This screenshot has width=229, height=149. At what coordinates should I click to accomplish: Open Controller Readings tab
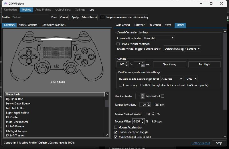click(x=54, y=25)
